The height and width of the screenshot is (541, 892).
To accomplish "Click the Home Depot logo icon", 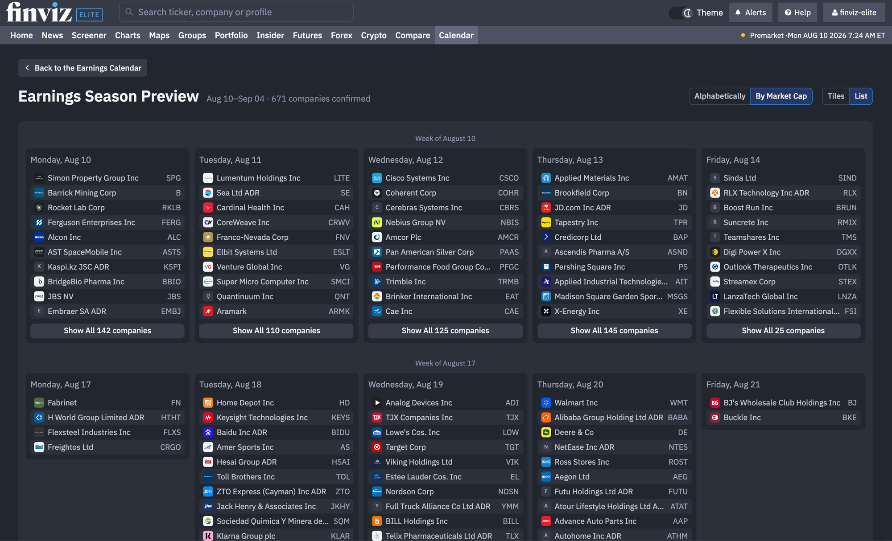I will (x=208, y=403).
